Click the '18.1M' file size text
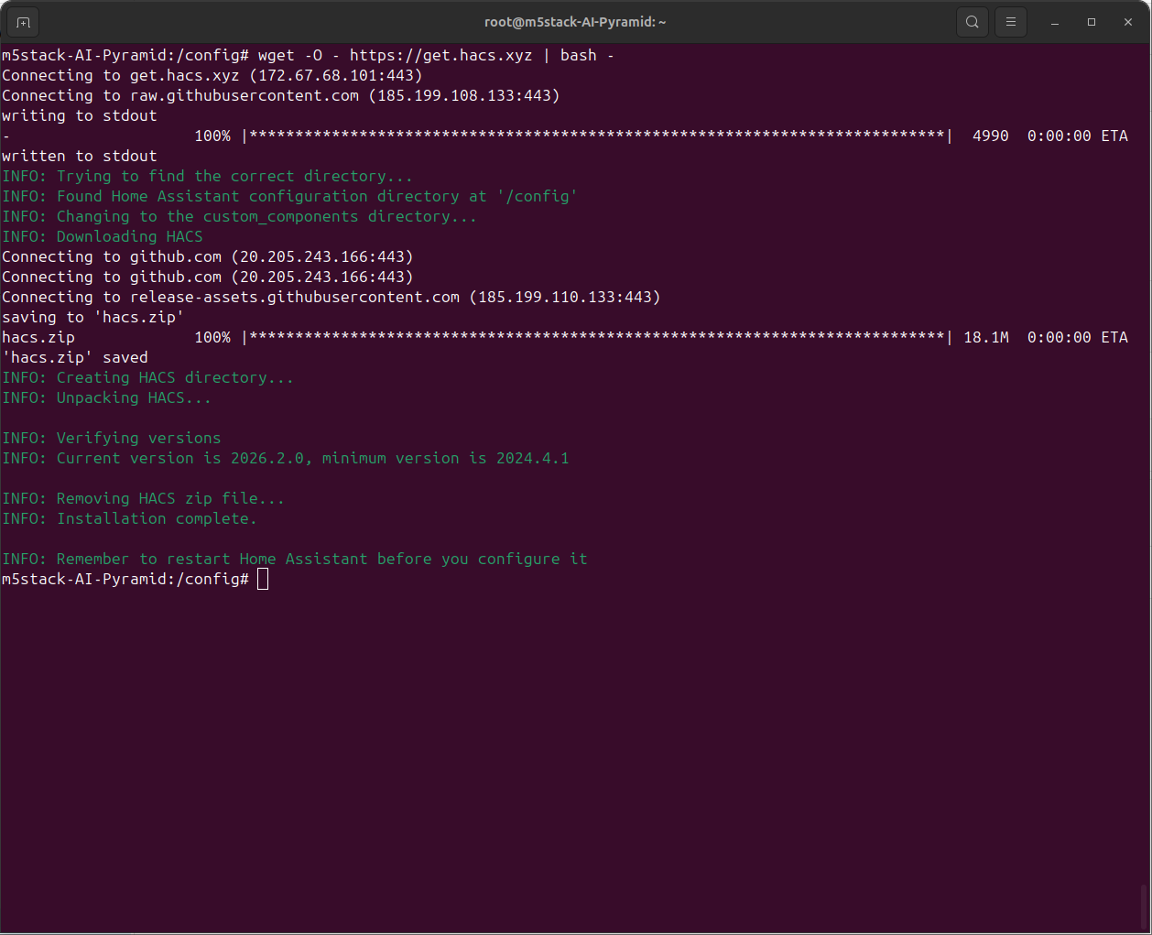The height and width of the screenshot is (935, 1152). tap(986, 338)
